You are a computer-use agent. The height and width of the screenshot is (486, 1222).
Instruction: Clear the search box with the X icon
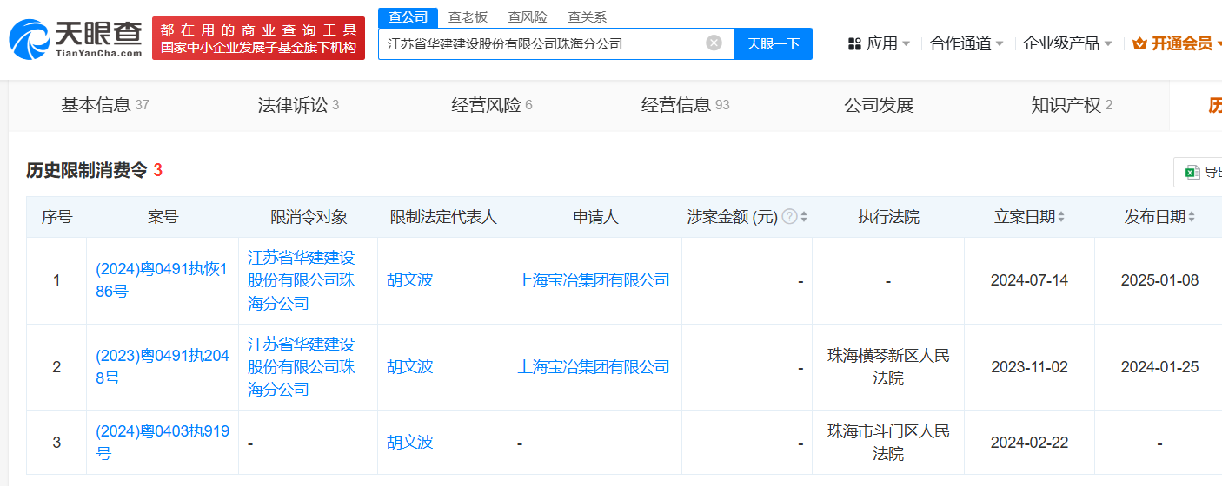714,43
